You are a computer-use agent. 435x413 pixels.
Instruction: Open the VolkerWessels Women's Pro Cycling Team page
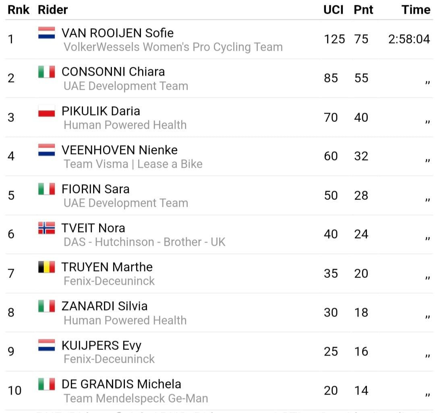173,47
